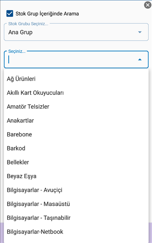Pick the Beyaz Eşya item

(x=76, y=176)
